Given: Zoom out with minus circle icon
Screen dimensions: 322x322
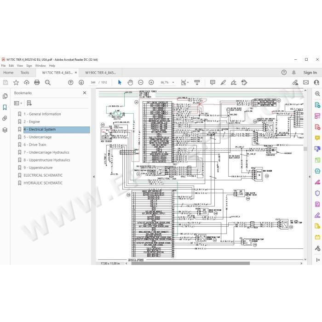Looking at the screenshot, I should click(x=141, y=82).
